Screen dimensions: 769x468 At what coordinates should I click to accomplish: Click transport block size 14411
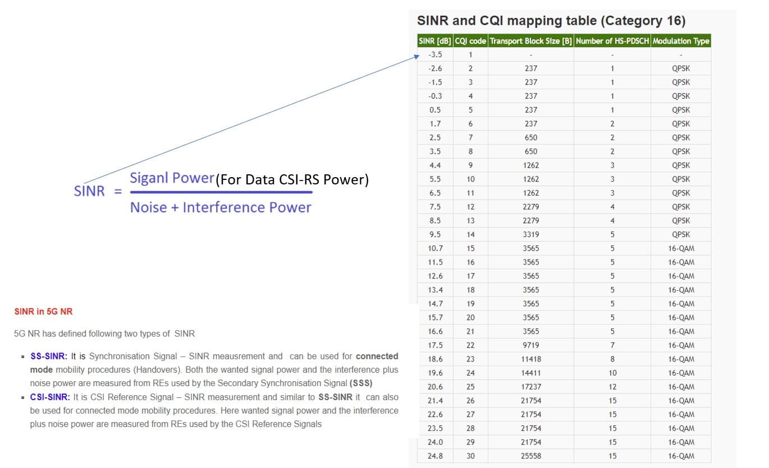tap(530, 373)
